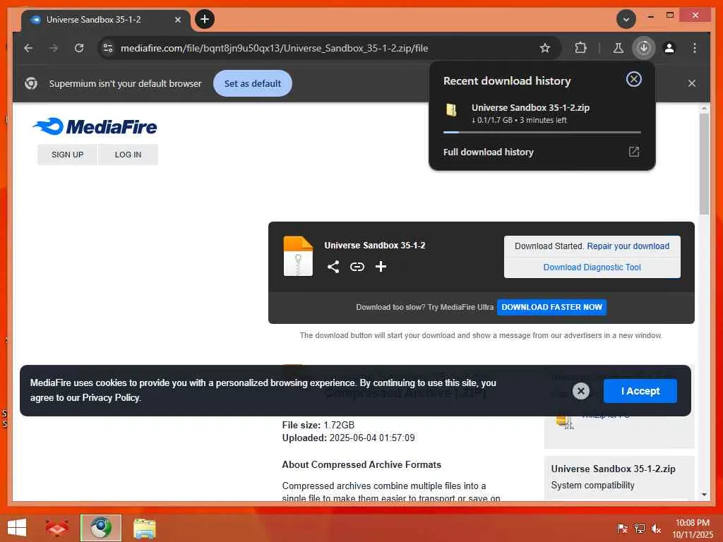
Task: Click SIGN UP button
Action: [x=67, y=155]
